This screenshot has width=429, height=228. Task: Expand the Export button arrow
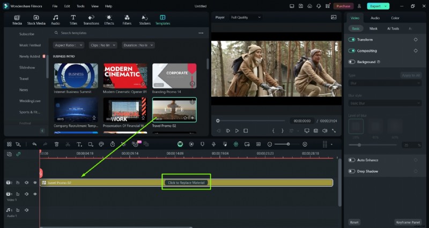coord(386,6)
